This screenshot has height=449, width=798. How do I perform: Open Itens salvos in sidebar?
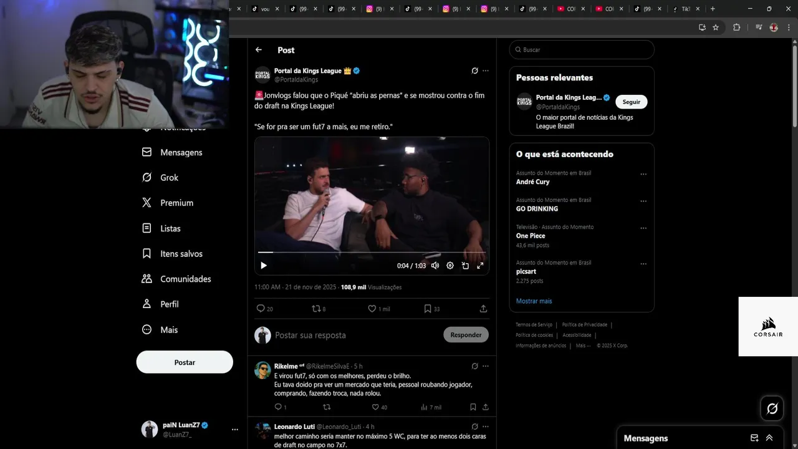pyautogui.click(x=172, y=254)
